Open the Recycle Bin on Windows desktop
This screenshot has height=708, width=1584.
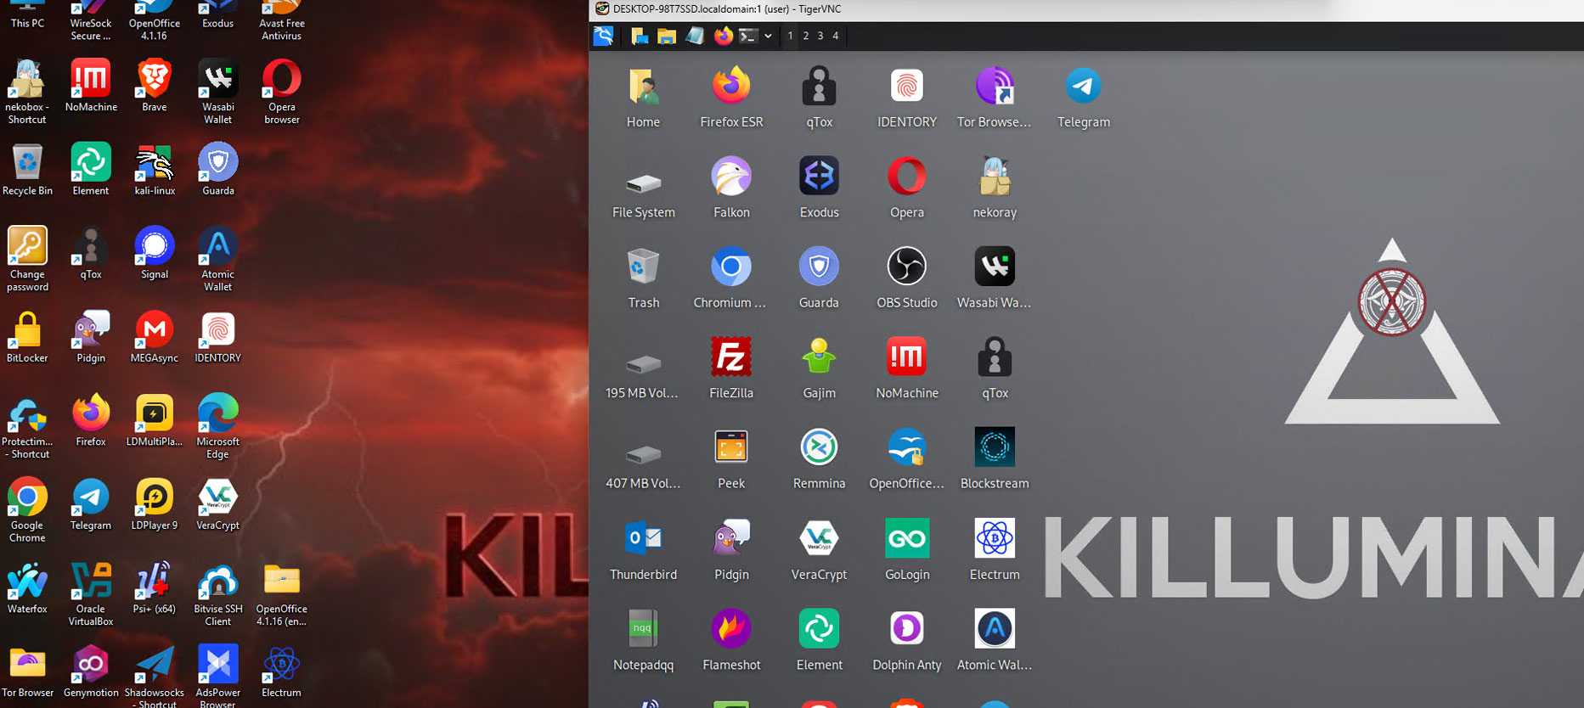coord(27,169)
